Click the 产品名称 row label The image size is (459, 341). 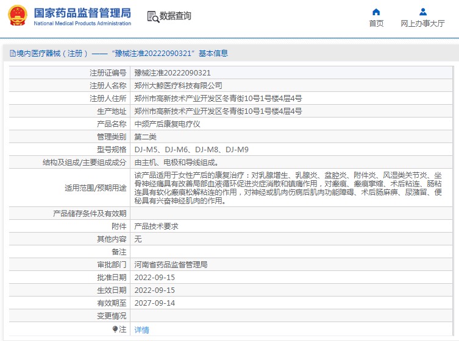coord(112,124)
